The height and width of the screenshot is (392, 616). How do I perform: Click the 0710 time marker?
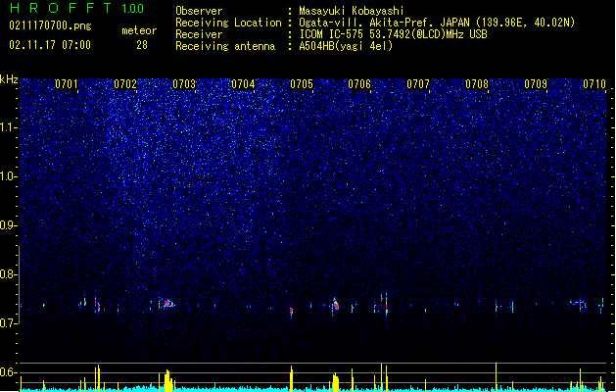point(594,84)
